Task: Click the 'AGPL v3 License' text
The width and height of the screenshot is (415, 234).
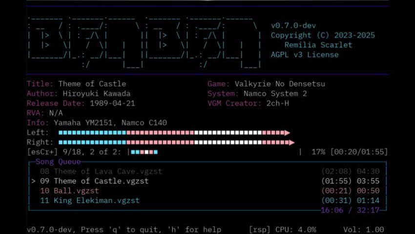Action: point(305,55)
